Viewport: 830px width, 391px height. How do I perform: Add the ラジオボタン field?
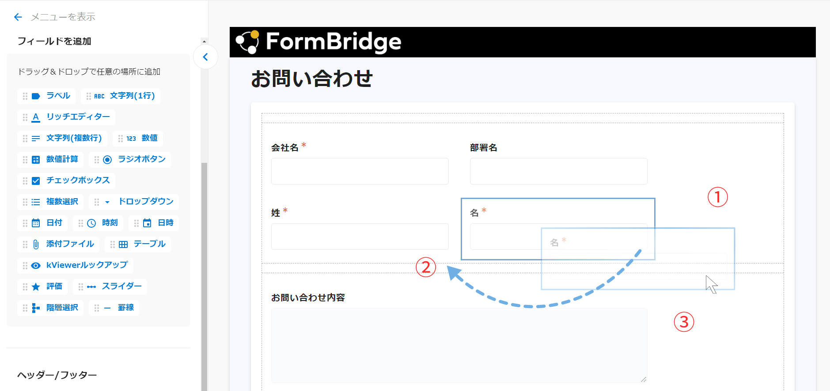130,159
